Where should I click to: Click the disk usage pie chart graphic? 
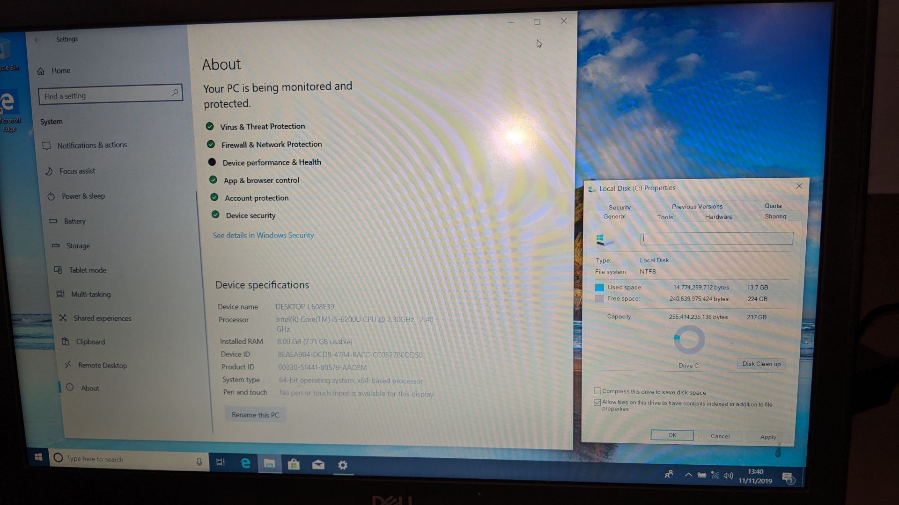click(x=688, y=340)
